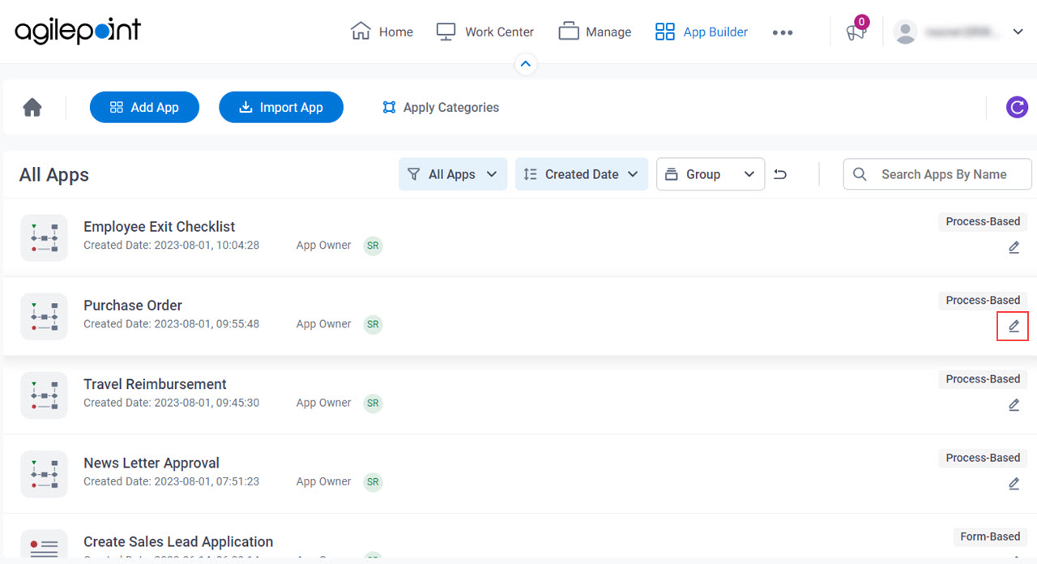Image resolution: width=1037 pixels, height=564 pixels.
Task: Click the Created Date text of Travel Reimbursement
Action: tap(172, 402)
